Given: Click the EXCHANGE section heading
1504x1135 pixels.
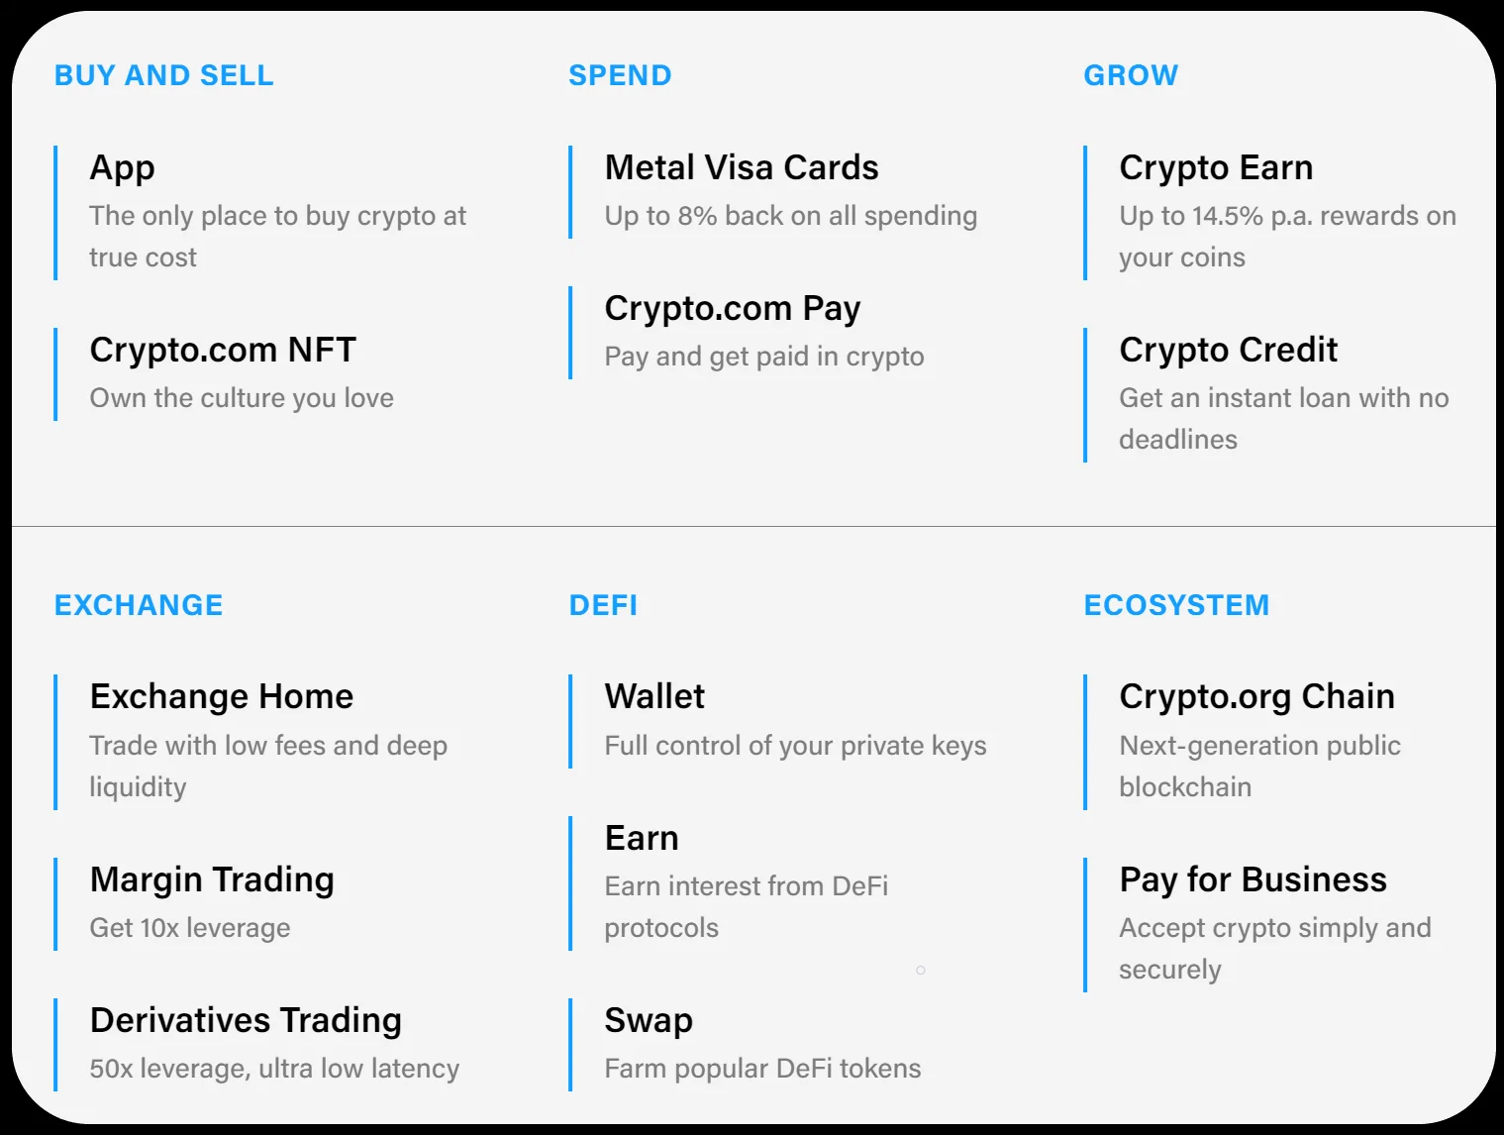Looking at the screenshot, I should 139,605.
